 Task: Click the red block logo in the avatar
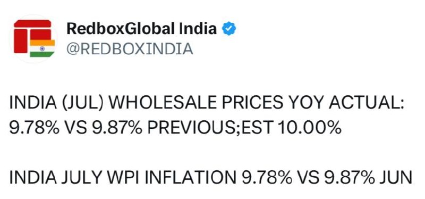32,36
